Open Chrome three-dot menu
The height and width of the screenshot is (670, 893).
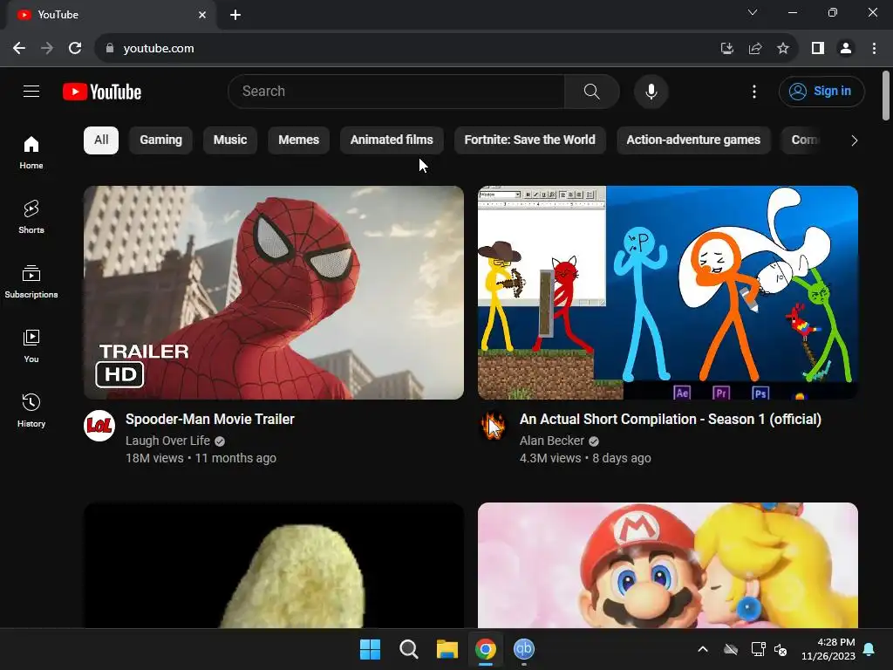click(874, 49)
